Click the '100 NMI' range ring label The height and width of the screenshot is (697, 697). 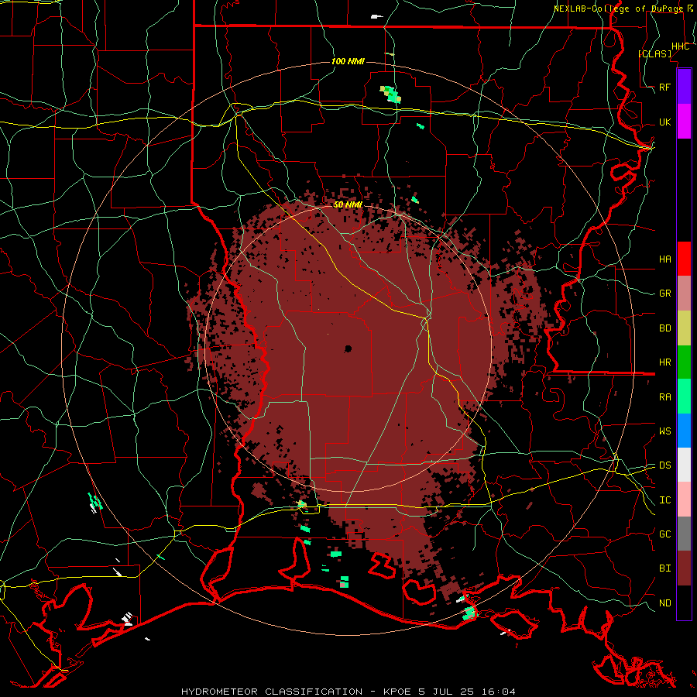coord(348,61)
